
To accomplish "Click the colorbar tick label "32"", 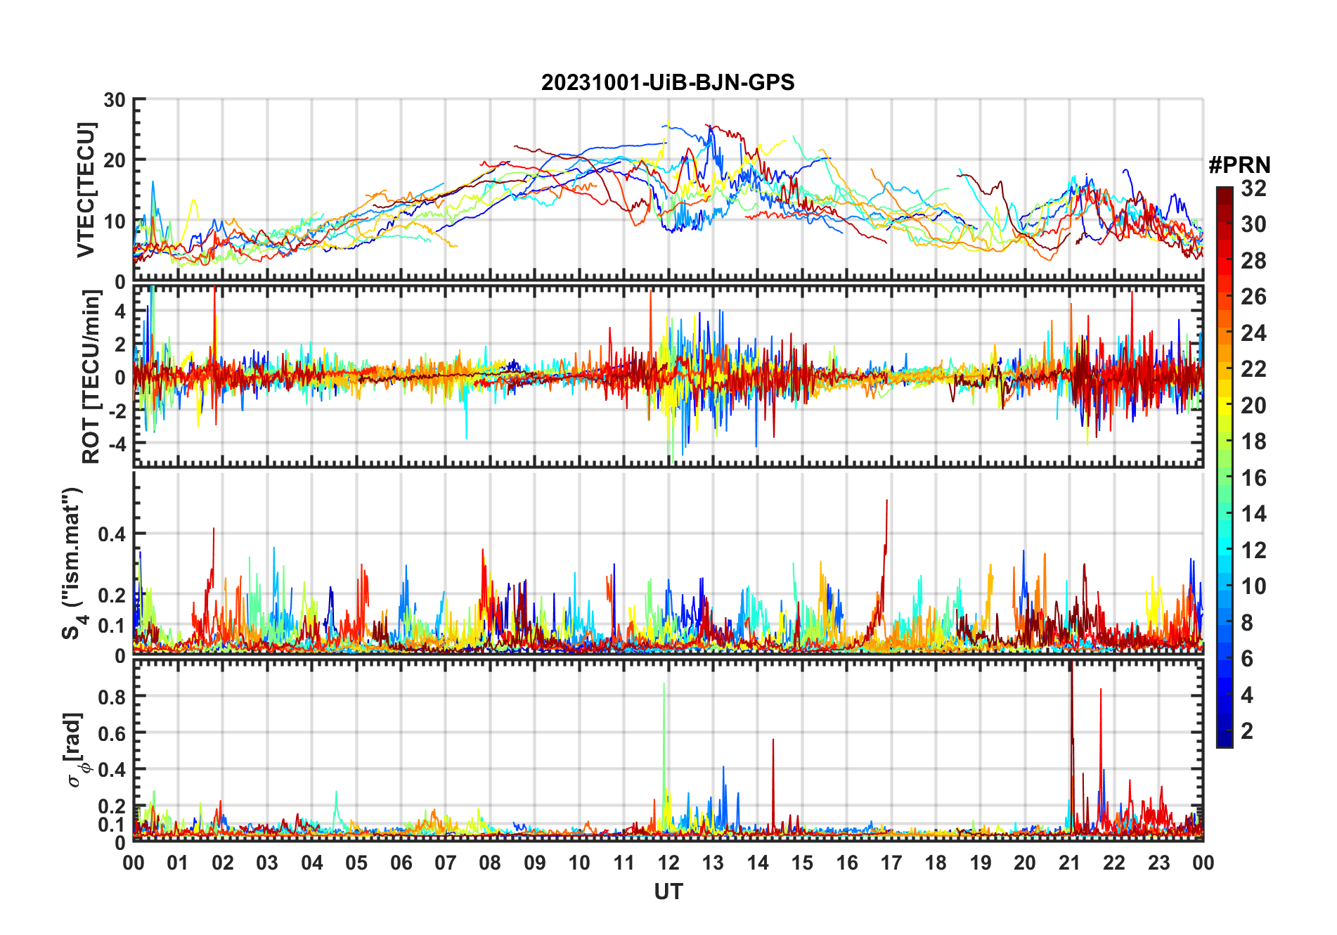I will [1254, 188].
